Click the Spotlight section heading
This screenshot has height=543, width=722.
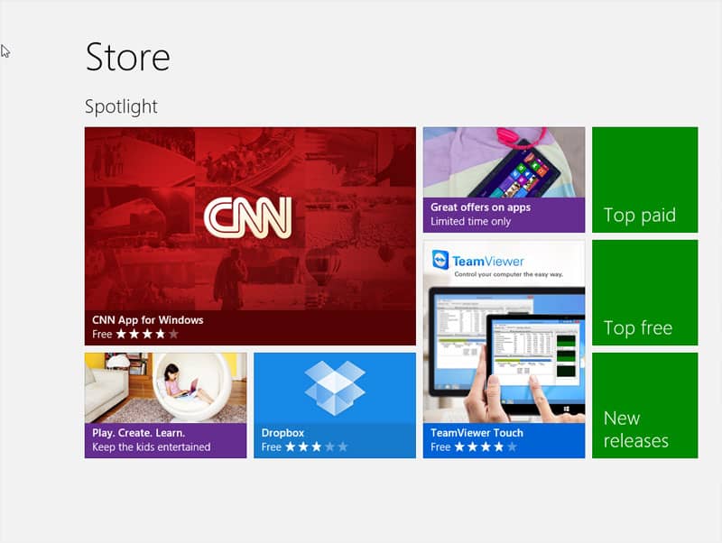coord(121,106)
